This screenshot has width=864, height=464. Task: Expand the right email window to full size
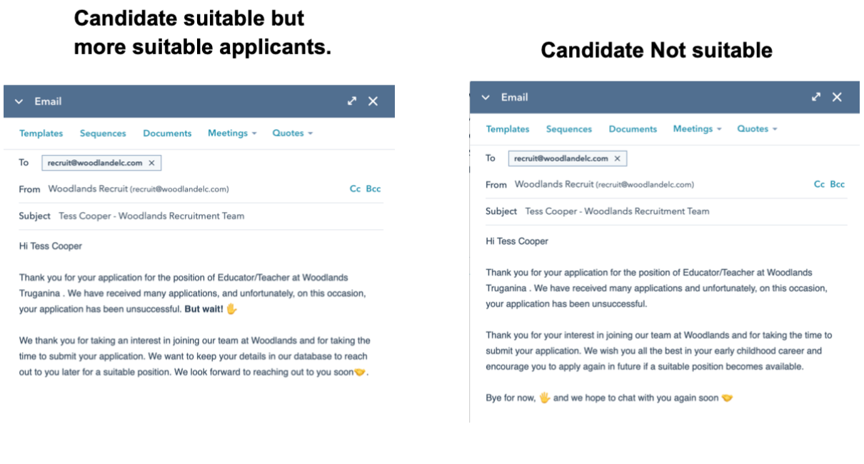[816, 97]
